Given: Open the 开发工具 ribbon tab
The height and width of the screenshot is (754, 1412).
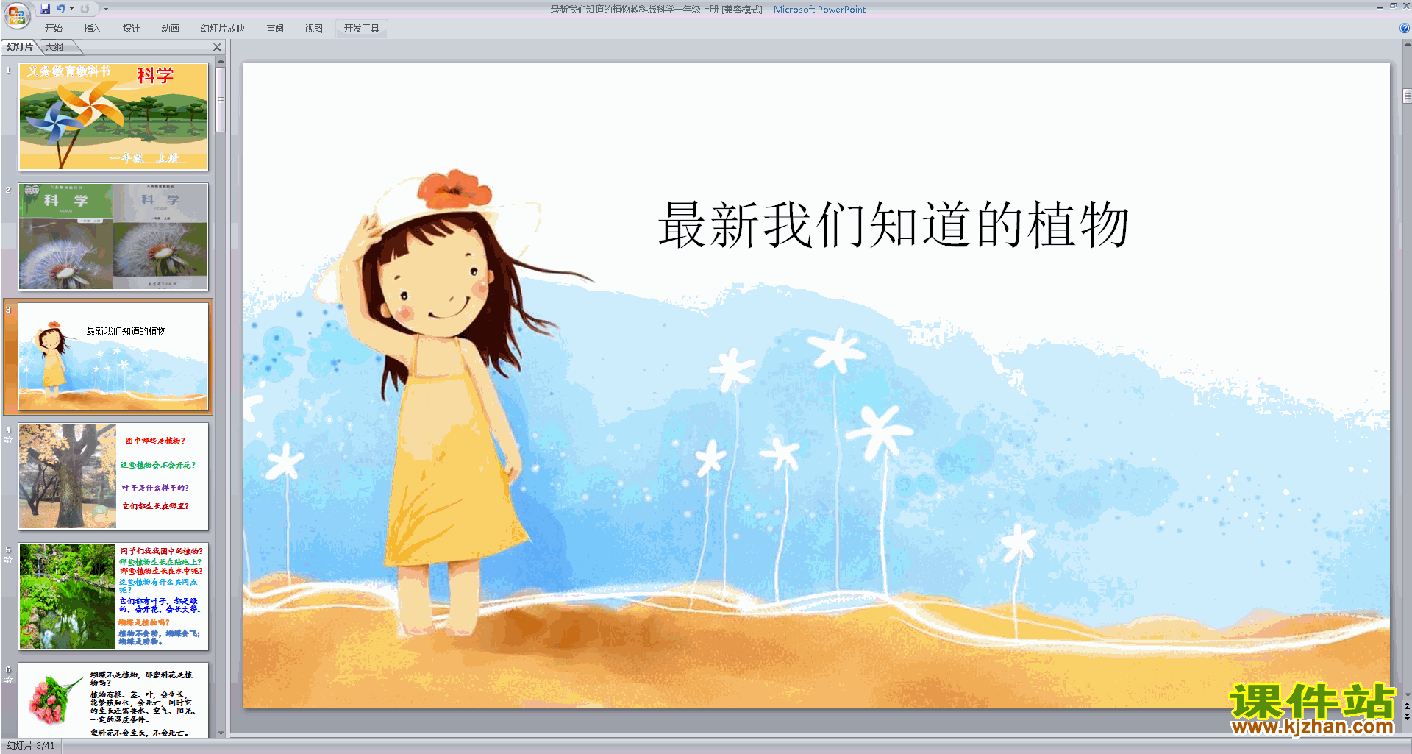Looking at the screenshot, I should click(362, 28).
